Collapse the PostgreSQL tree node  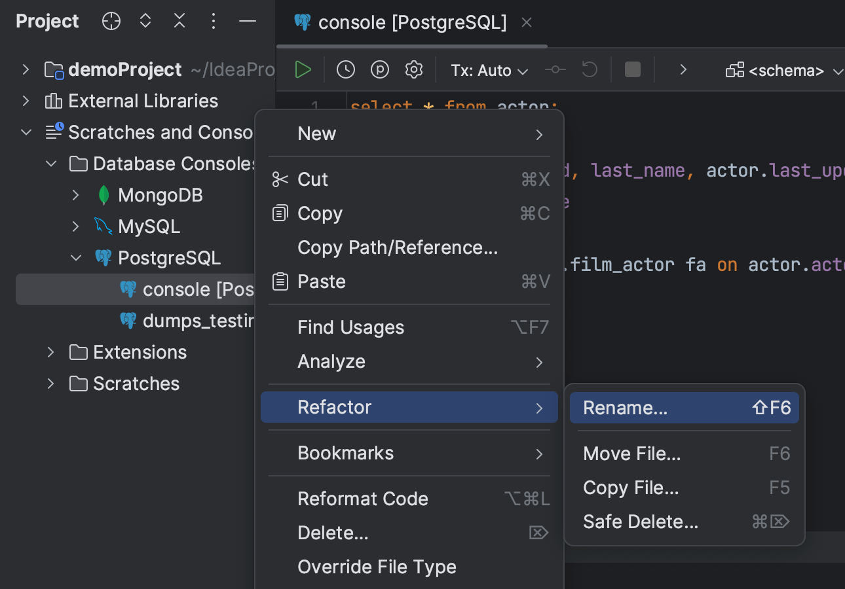(75, 257)
